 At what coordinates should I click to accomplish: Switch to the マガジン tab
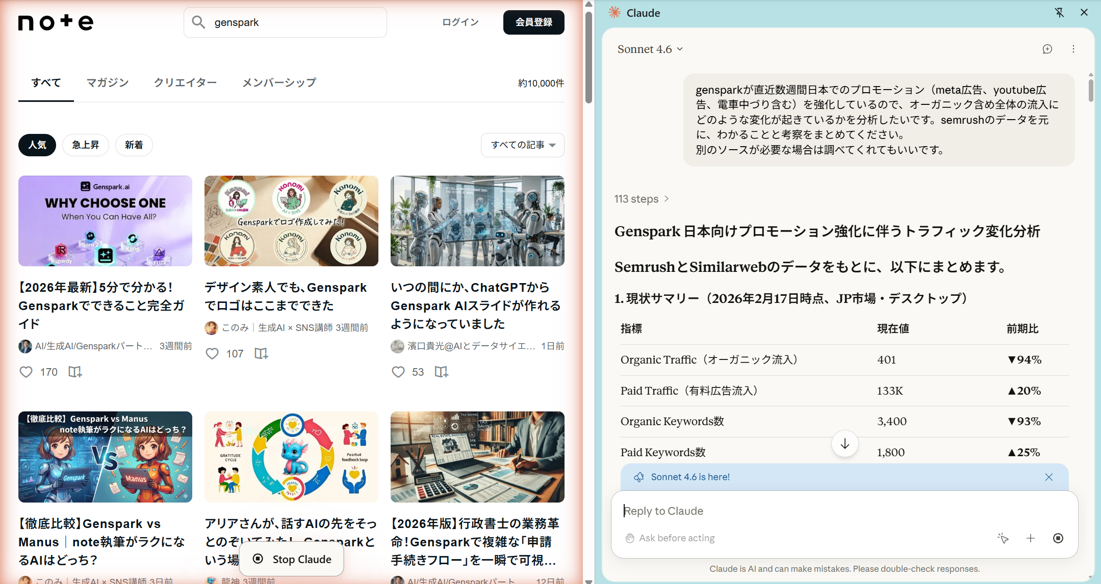tap(107, 82)
